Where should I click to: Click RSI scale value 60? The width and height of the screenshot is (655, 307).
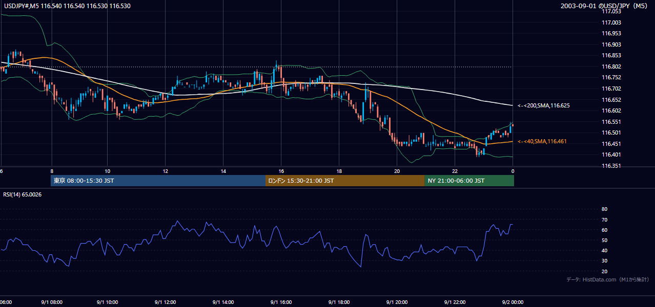point(604,230)
